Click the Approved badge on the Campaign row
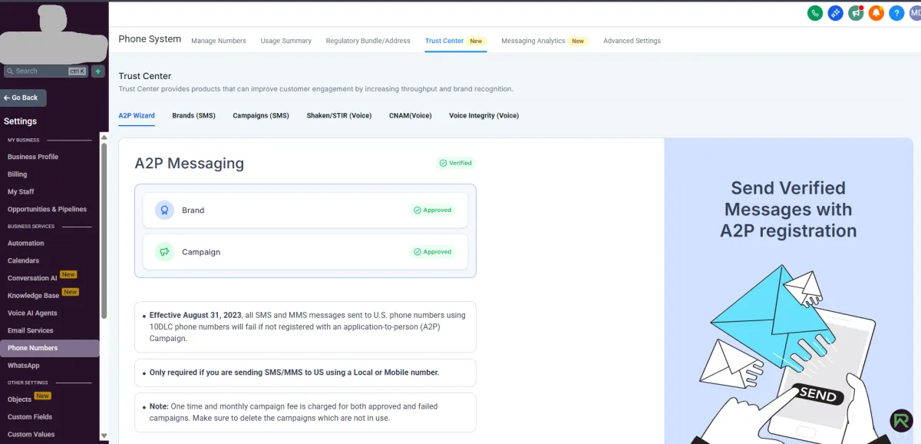The height and width of the screenshot is (444, 921). [x=433, y=251]
